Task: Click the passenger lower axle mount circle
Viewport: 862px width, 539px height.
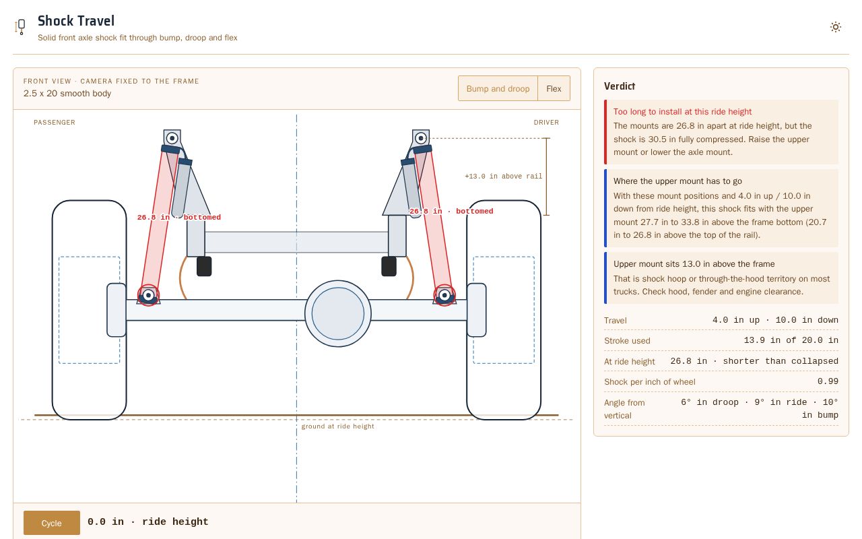Action: coord(148,295)
